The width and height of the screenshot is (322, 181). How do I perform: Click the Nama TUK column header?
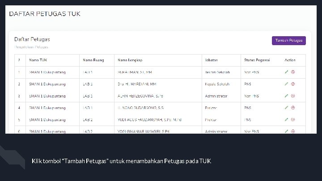[38, 60]
